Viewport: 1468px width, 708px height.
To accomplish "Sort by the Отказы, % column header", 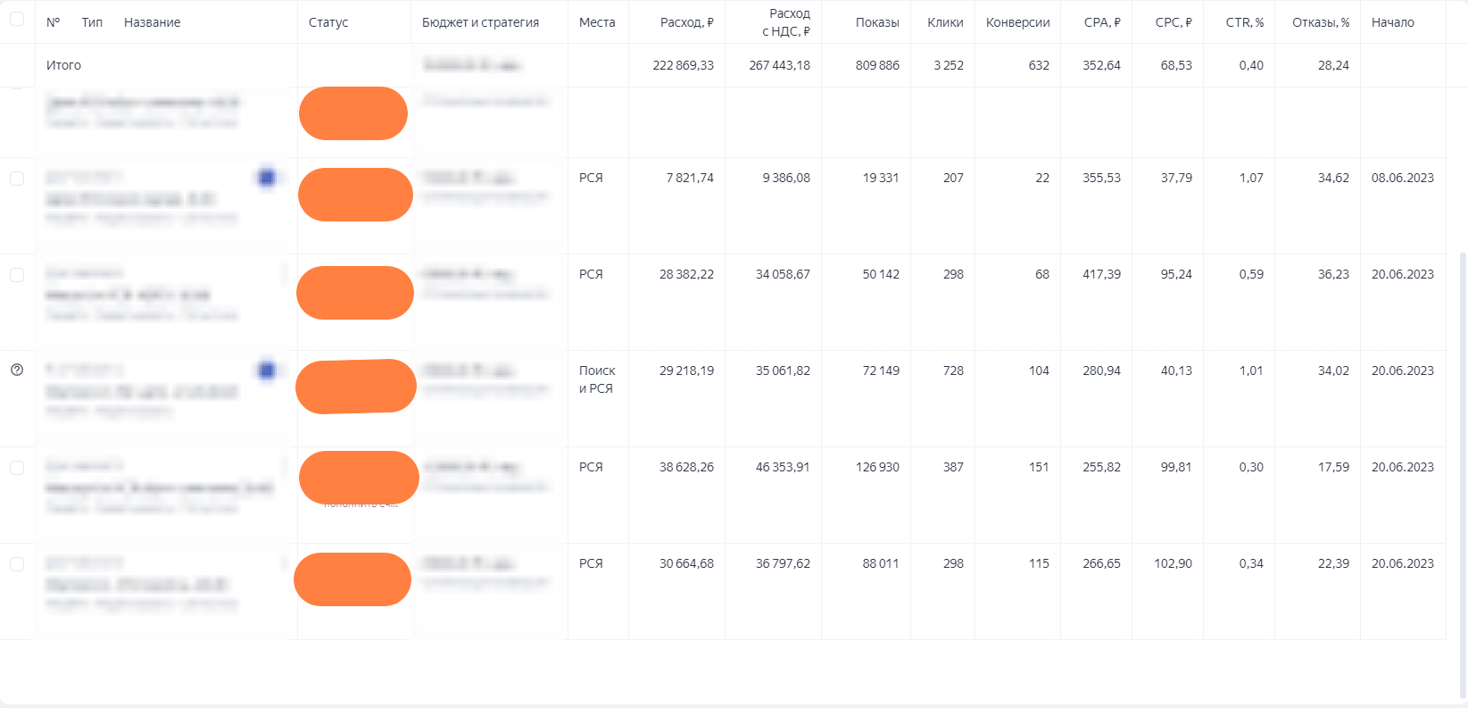I will (1321, 22).
